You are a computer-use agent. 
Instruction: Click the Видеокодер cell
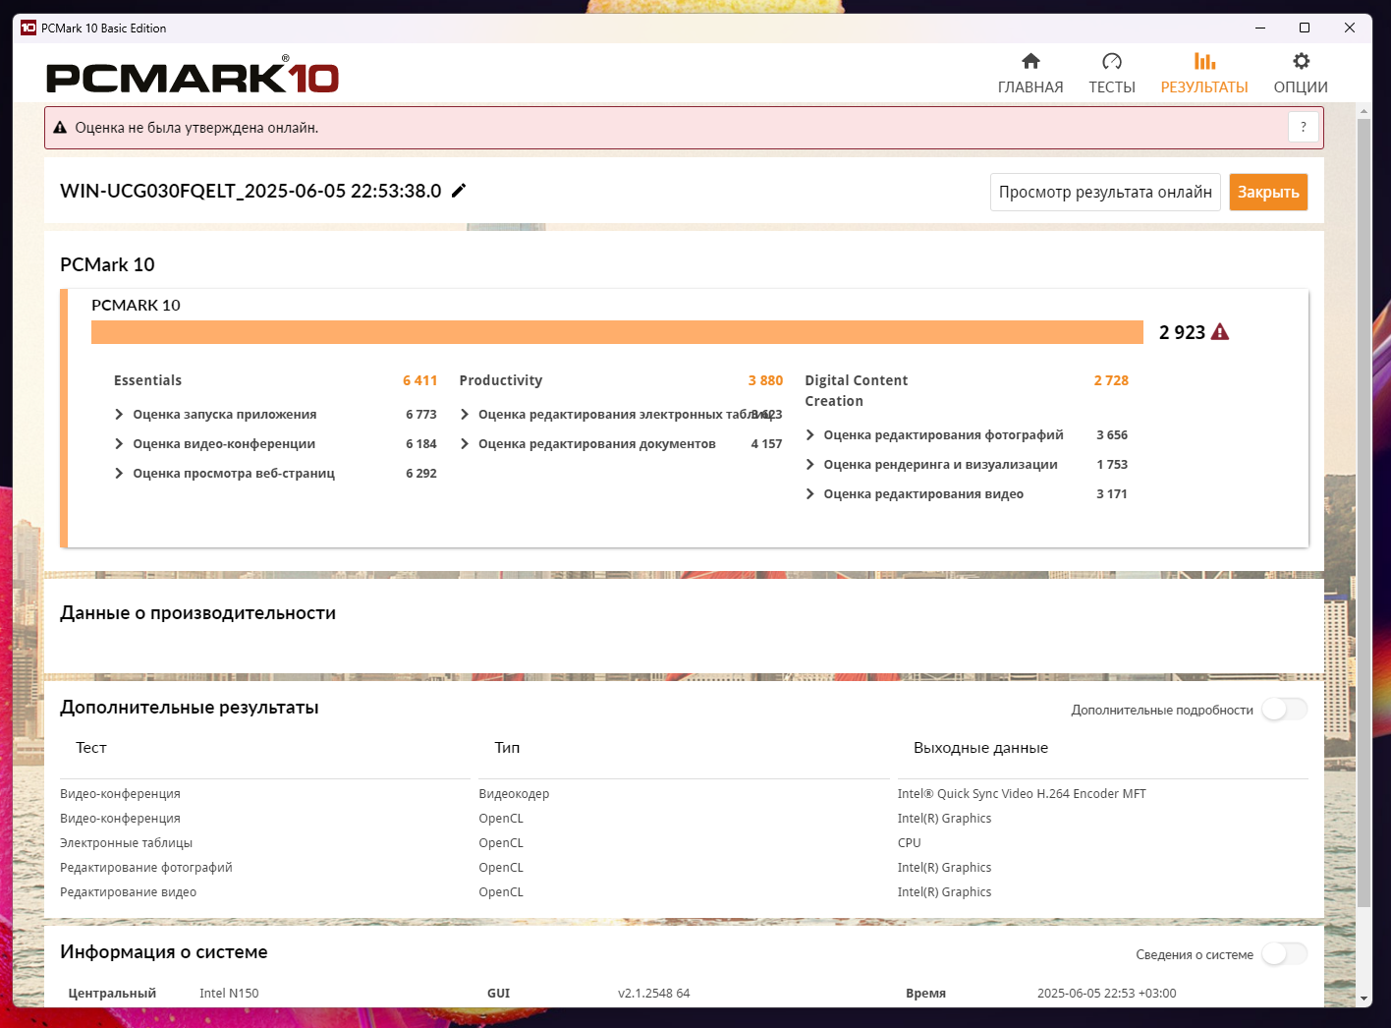click(x=514, y=794)
